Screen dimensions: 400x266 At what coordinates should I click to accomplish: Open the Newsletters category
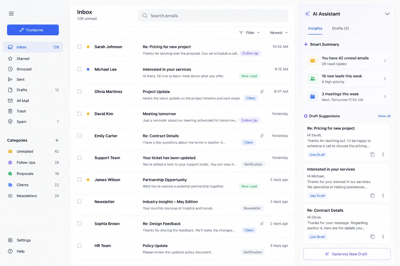pyautogui.click(x=33, y=196)
